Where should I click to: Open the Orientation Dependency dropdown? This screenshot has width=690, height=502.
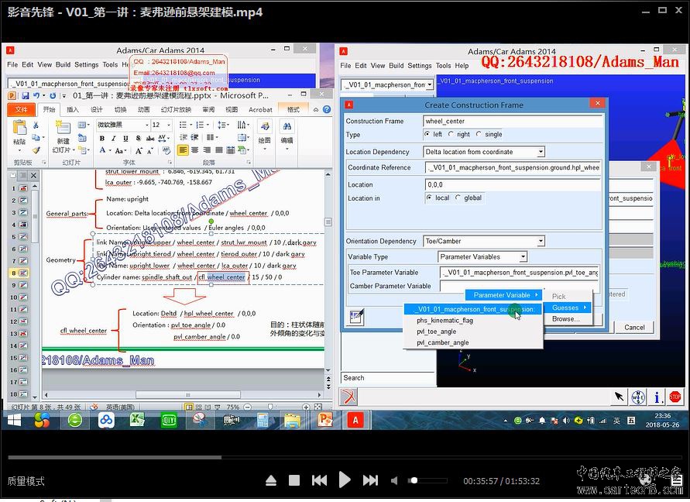541,241
